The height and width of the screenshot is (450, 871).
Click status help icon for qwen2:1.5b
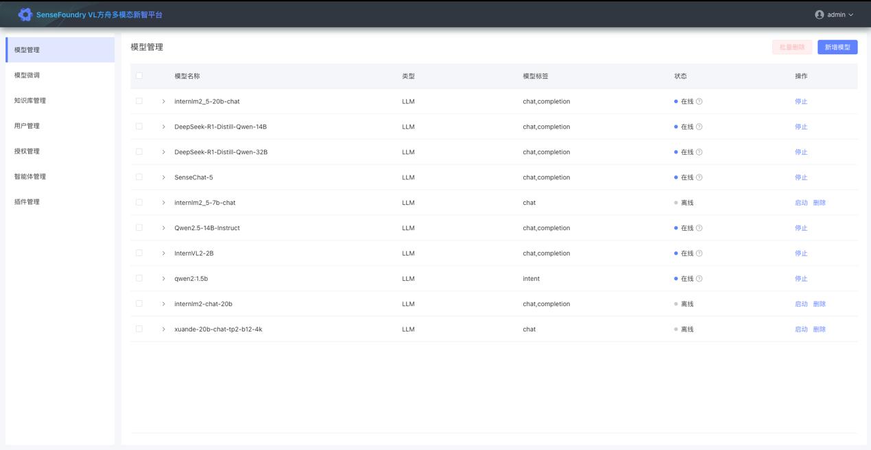point(699,279)
